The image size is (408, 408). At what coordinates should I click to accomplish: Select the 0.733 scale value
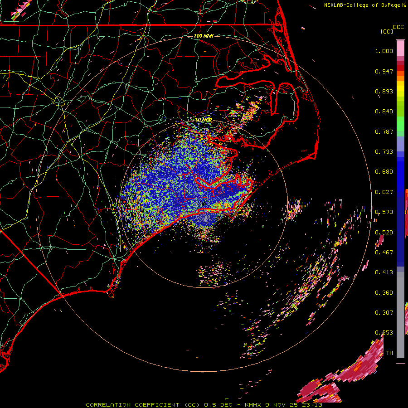click(384, 152)
